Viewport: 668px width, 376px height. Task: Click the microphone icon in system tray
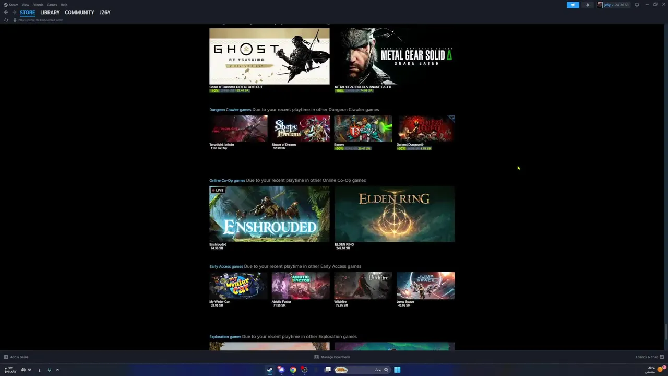coord(49,370)
